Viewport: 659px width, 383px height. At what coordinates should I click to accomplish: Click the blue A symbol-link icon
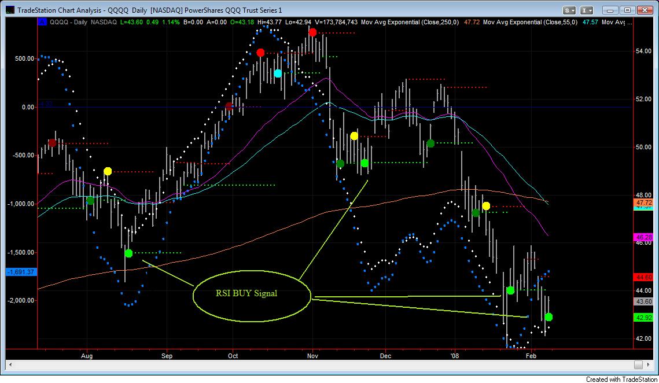[x=42, y=22]
